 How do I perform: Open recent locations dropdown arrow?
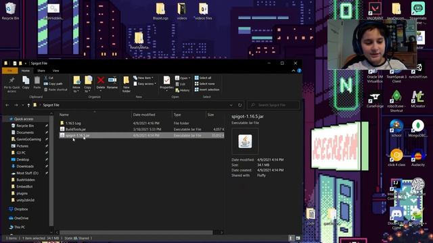point(22,105)
